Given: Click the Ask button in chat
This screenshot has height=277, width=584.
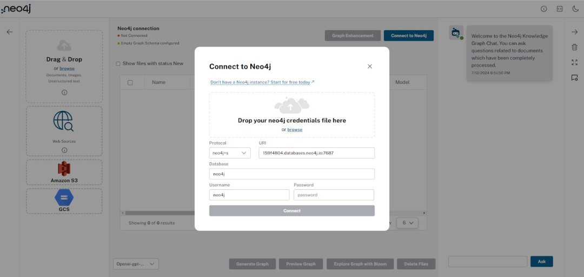Looking at the screenshot, I should [541, 261].
